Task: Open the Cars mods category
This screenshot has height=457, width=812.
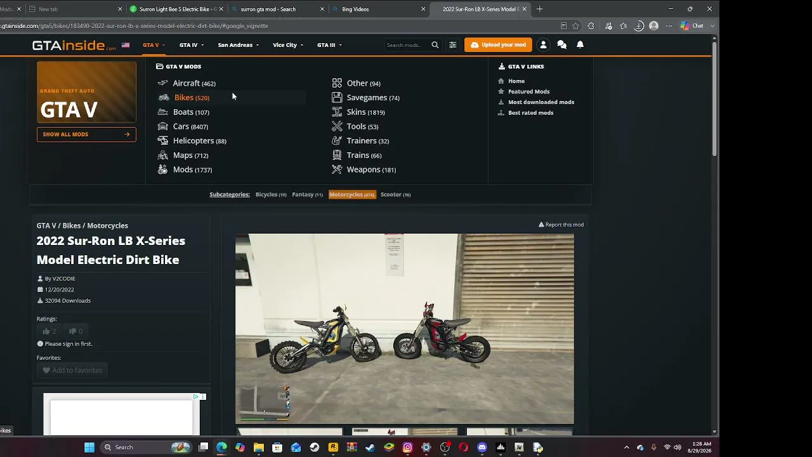Action: [x=190, y=126]
